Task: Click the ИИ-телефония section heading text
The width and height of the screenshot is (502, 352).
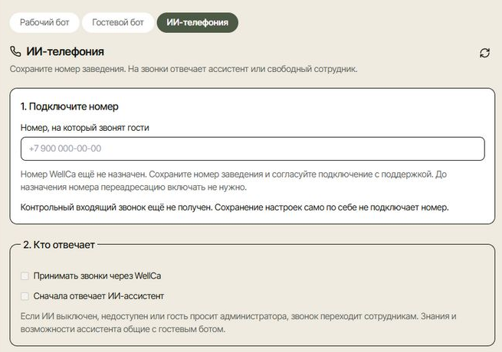Action: [x=65, y=51]
